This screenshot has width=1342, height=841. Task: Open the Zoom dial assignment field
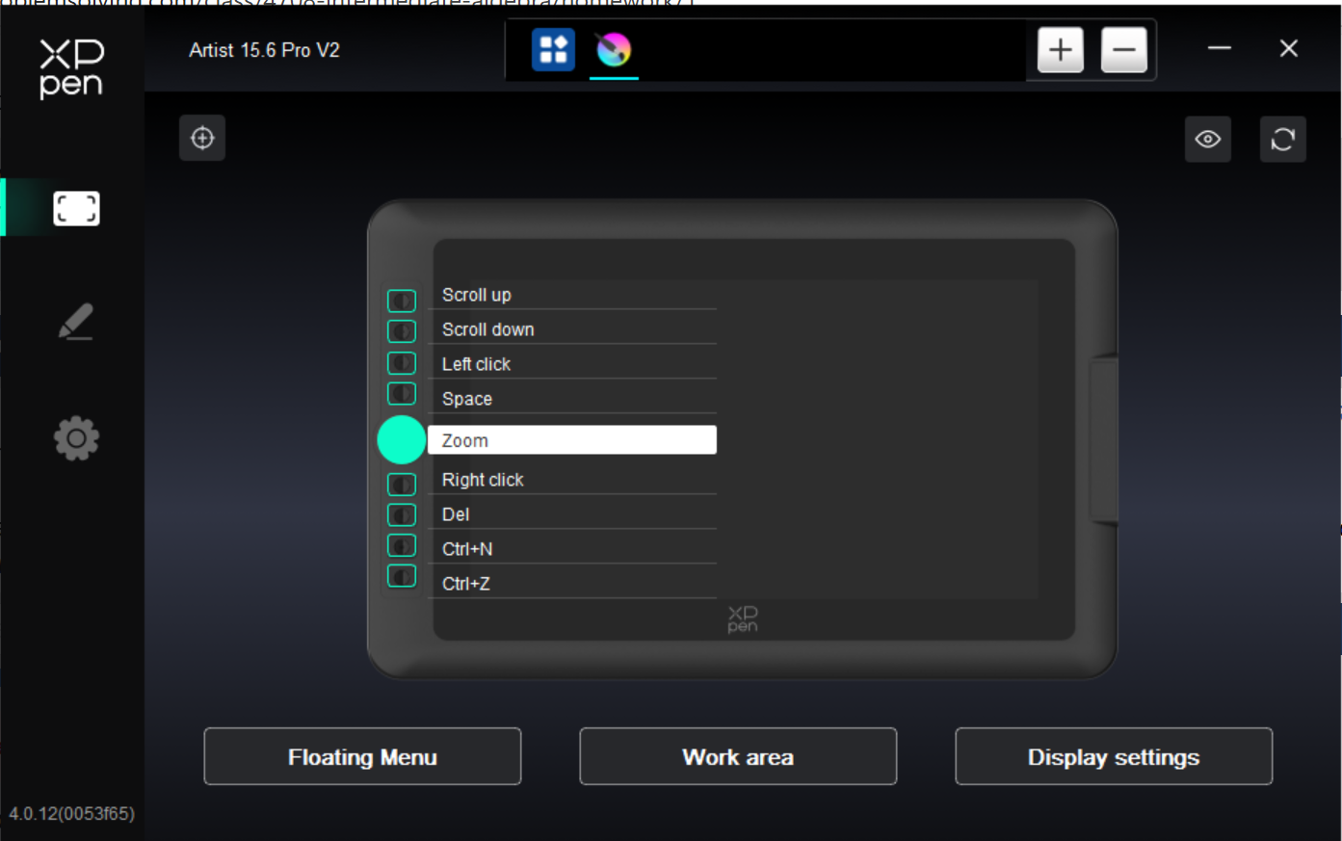click(x=572, y=440)
